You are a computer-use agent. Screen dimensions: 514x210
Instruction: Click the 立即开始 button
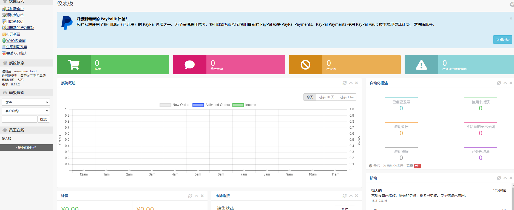pyautogui.click(x=502, y=39)
